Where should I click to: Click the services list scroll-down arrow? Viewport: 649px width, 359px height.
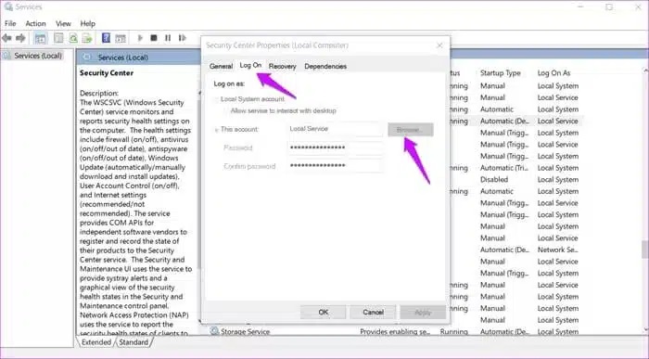click(x=645, y=330)
